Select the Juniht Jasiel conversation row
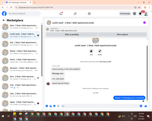152x121 pixels. coord(20,35)
